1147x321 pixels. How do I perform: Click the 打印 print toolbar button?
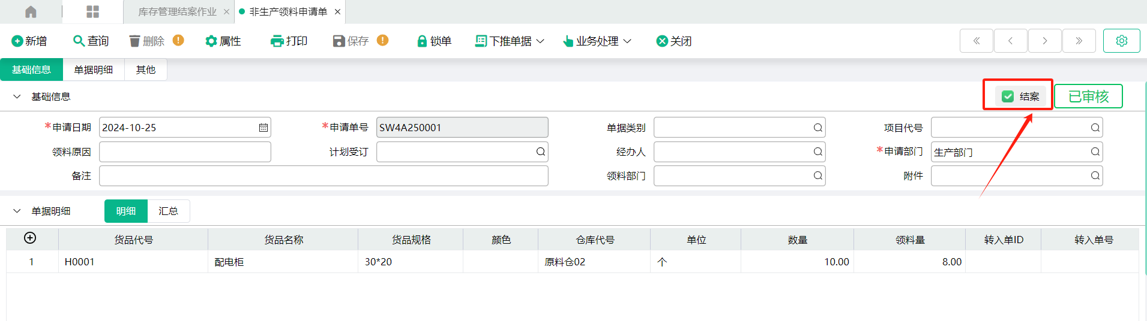(289, 41)
